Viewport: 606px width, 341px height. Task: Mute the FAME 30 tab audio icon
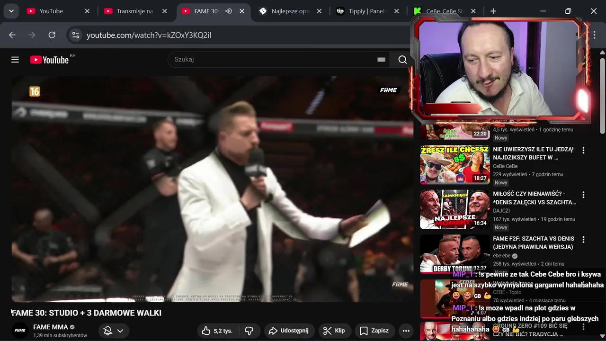[229, 11]
